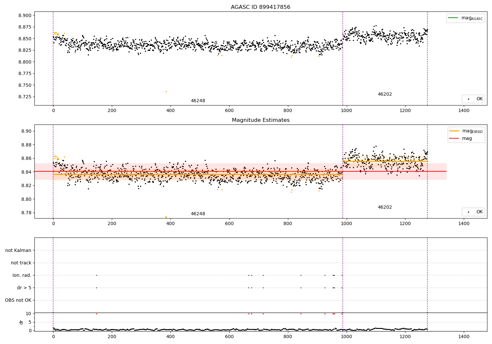This screenshot has height=344, width=492.
Task: Click the red 'mag' legend line sample
Action: pos(454,139)
